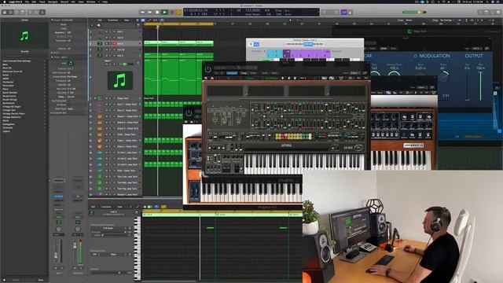Open piano roll Functions dropdown menu
Image resolution: width=503 pixels, height=283 pixels.
[x=106, y=207]
